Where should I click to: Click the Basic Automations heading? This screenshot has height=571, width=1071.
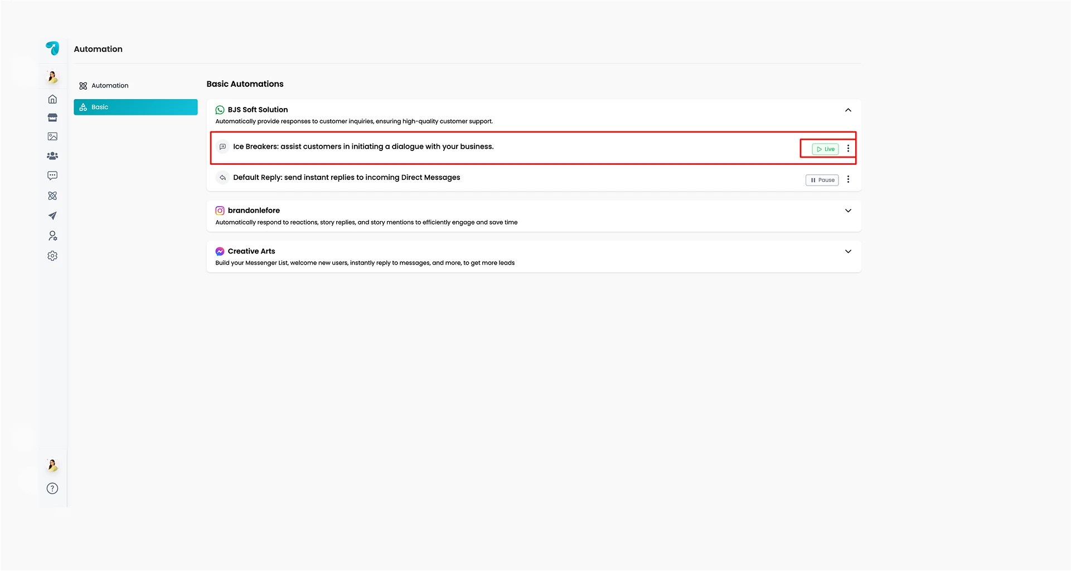coord(245,84)
